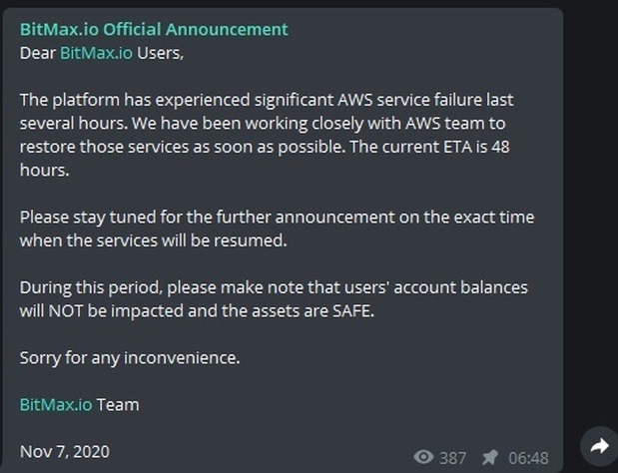
Task: Click the word 'resumed.' in message
Action: click(251, 240)
